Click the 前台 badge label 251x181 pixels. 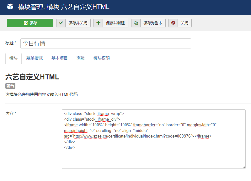coord(11,86)
